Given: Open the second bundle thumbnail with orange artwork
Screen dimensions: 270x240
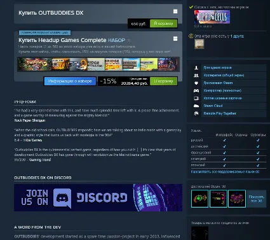Looking at the screenshot, I should [60, 64].
